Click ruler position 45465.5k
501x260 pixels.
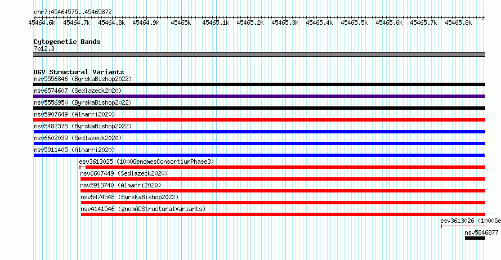coord(354,23)
